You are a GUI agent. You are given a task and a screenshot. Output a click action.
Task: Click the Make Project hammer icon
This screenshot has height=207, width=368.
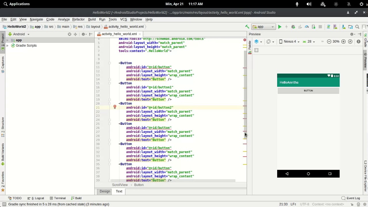click(247, 27)
